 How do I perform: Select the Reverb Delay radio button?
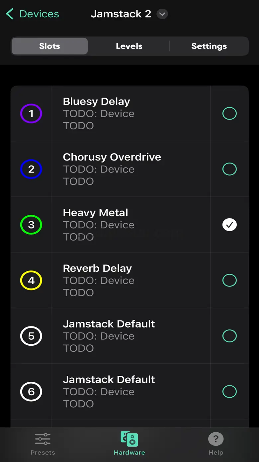point(229,280)
